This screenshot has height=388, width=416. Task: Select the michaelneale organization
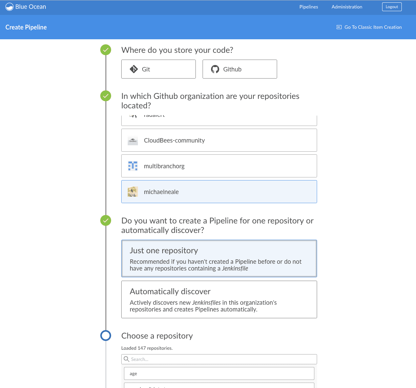pos(219,191)
